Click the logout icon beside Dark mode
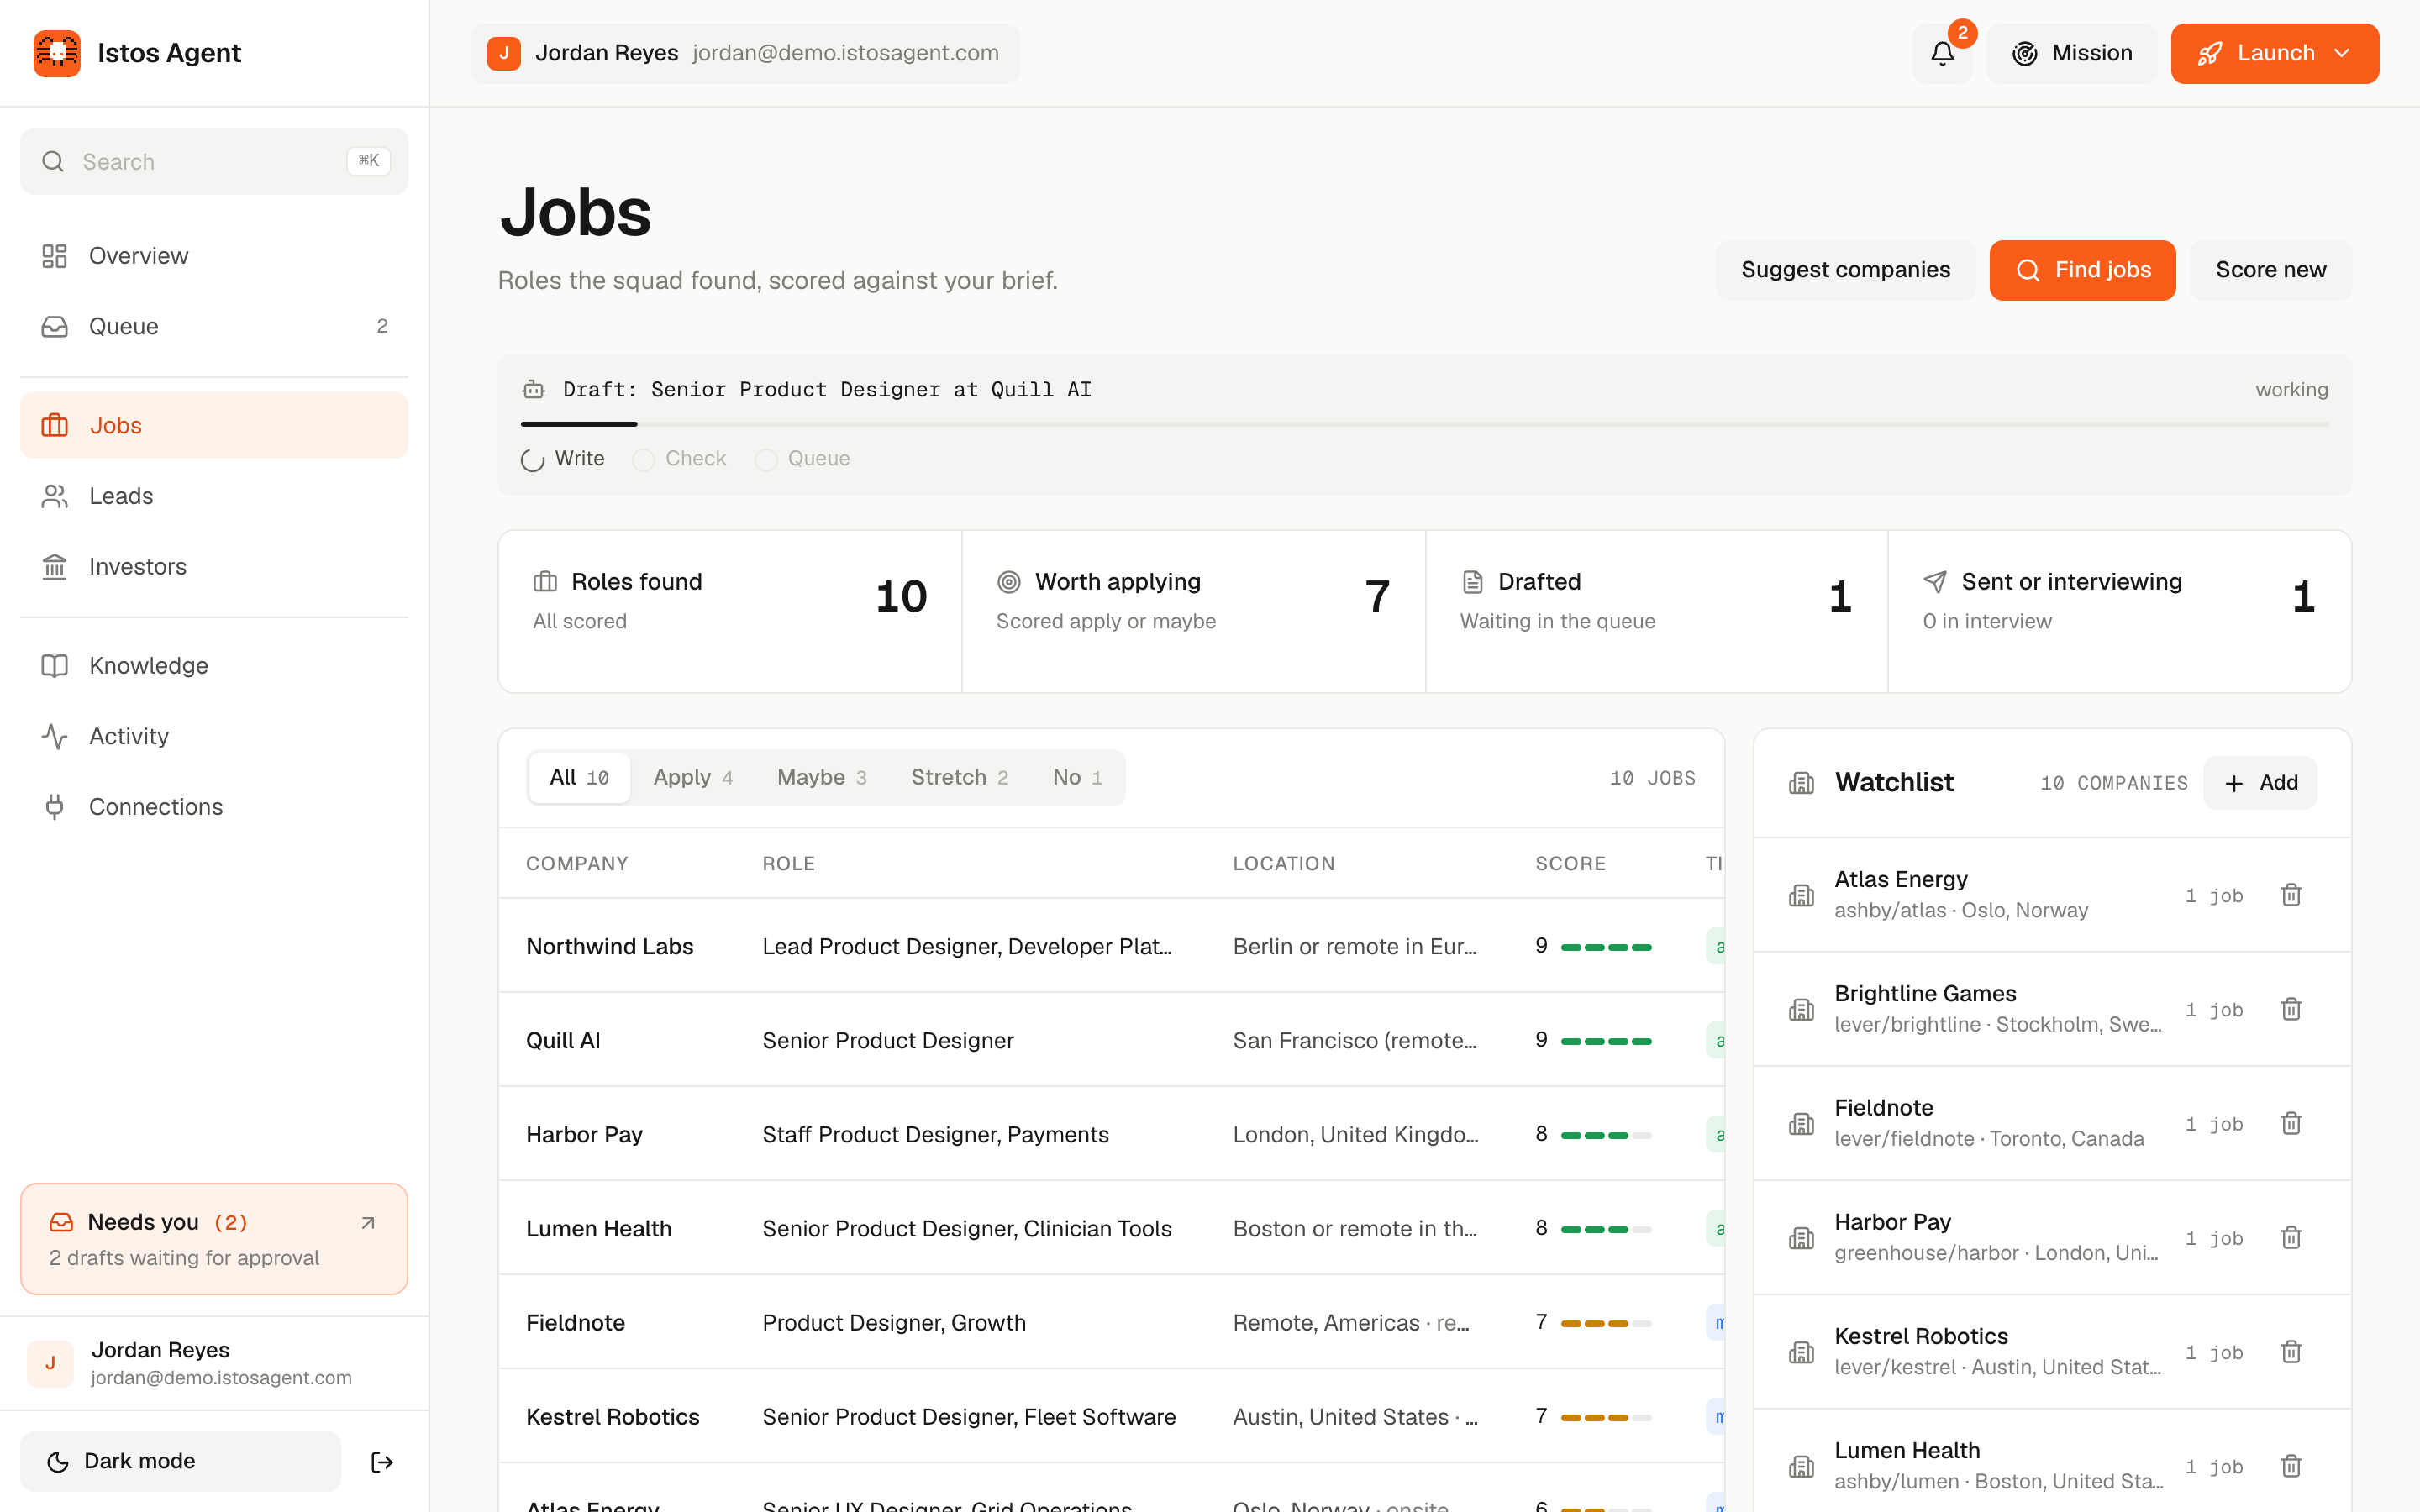Screen dimensions: 2420x1512 pos(382,1462)
